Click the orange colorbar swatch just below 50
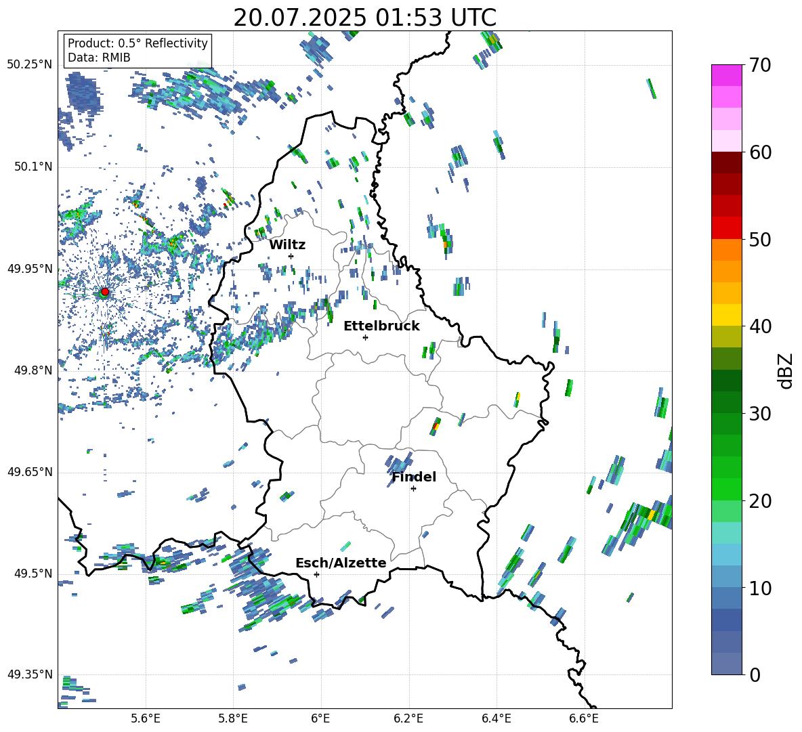The width and height of the screenshot is (802, 732). (726, 250)
